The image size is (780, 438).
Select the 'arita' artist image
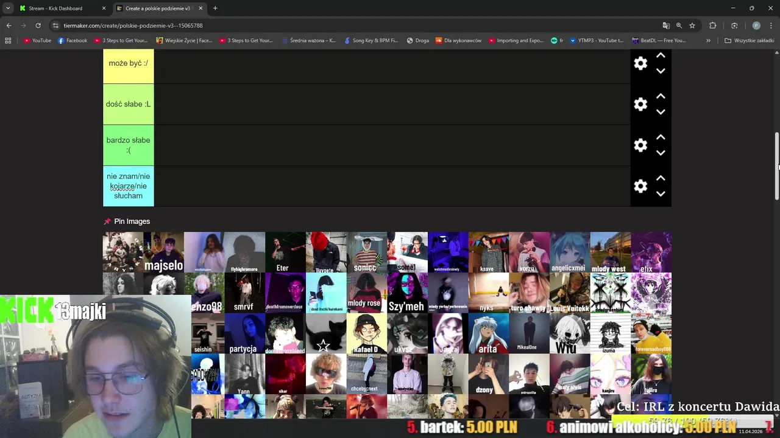[x=488, y=333]
